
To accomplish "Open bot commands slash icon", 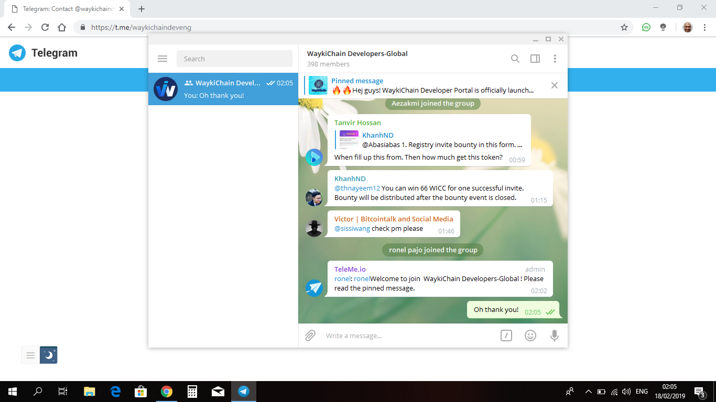I will (x=506, y=336).
